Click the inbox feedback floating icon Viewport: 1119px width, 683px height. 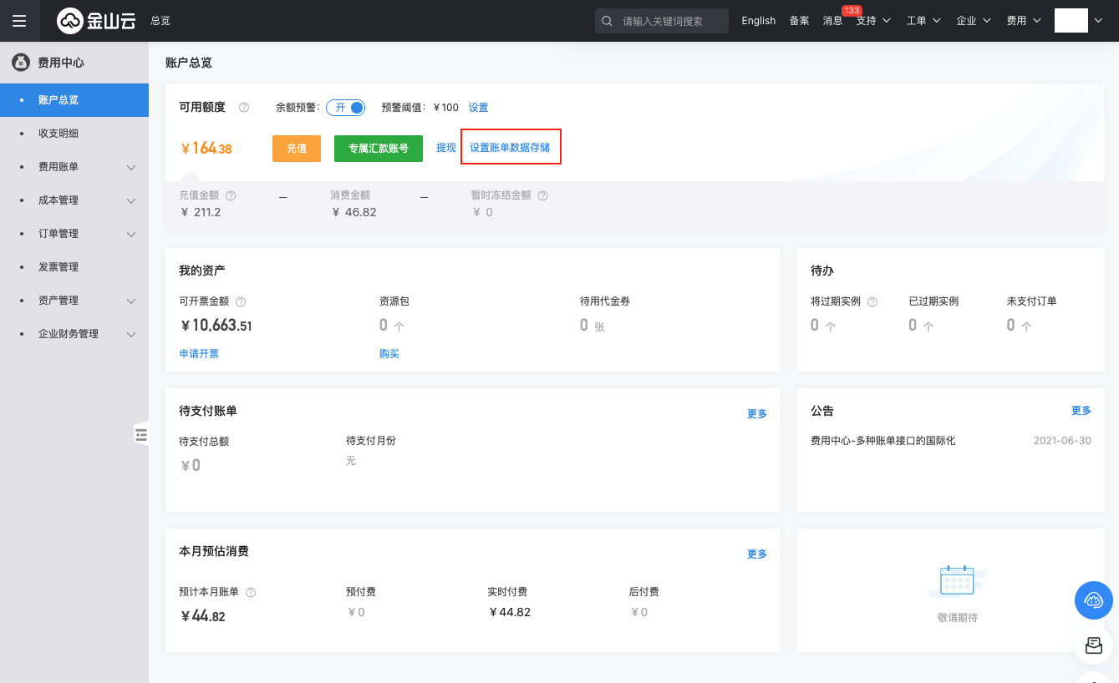(1093, 645)
